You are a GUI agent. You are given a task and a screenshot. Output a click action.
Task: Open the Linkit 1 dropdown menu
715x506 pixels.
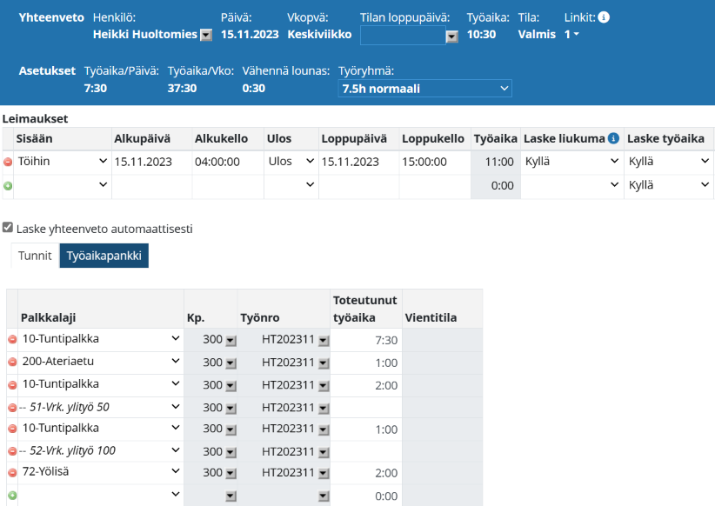tap(571, 35)
